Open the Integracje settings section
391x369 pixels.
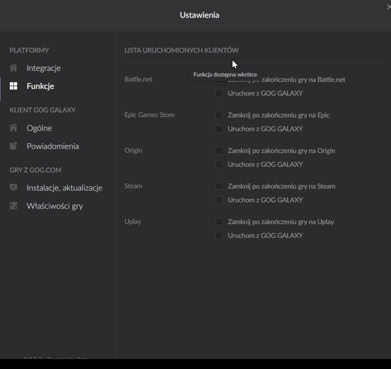click(x=43, y=68)
